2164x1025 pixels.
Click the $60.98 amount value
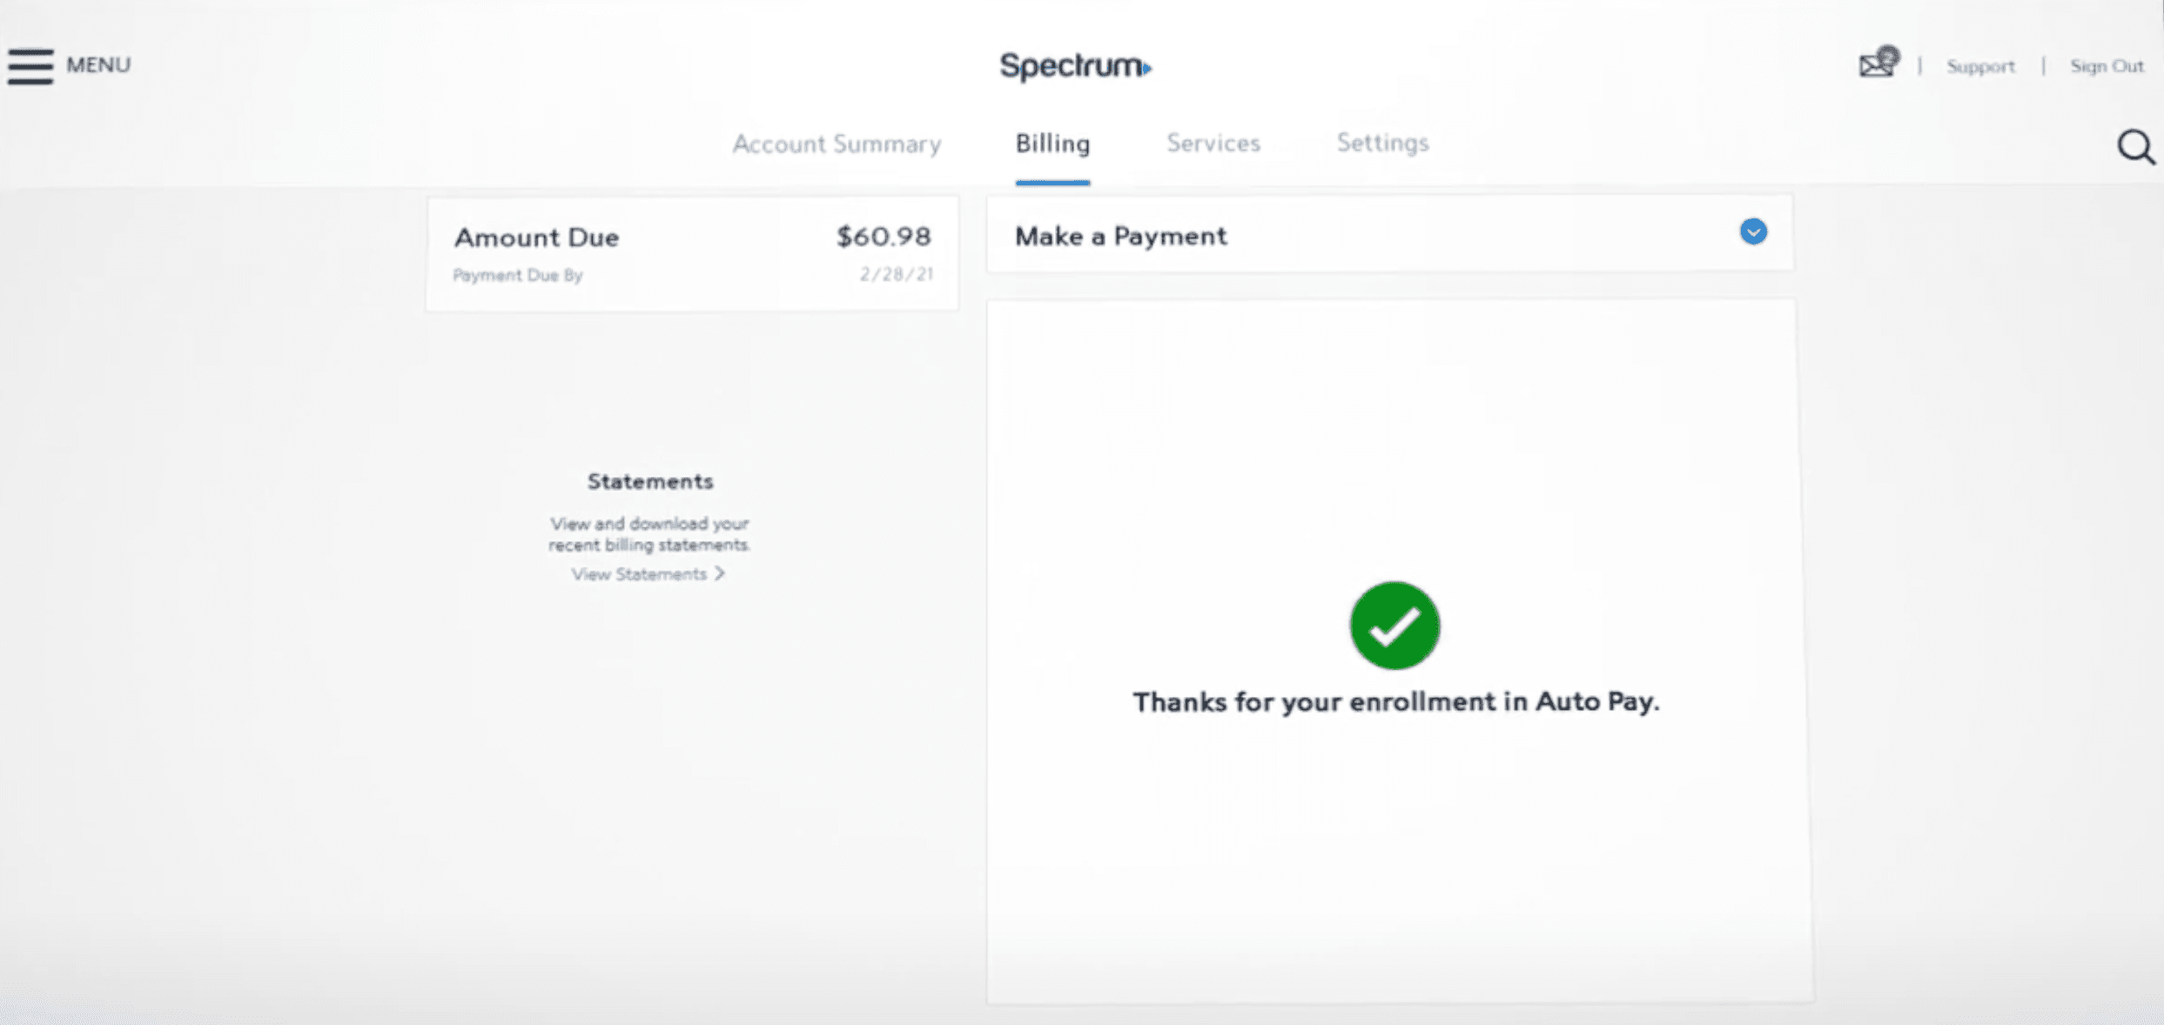point(884,237)
